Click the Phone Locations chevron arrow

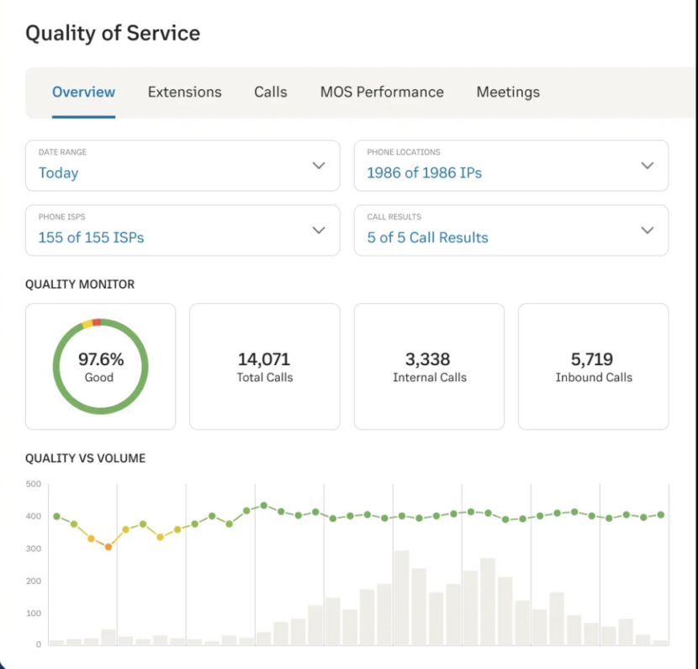pos(648,166)
